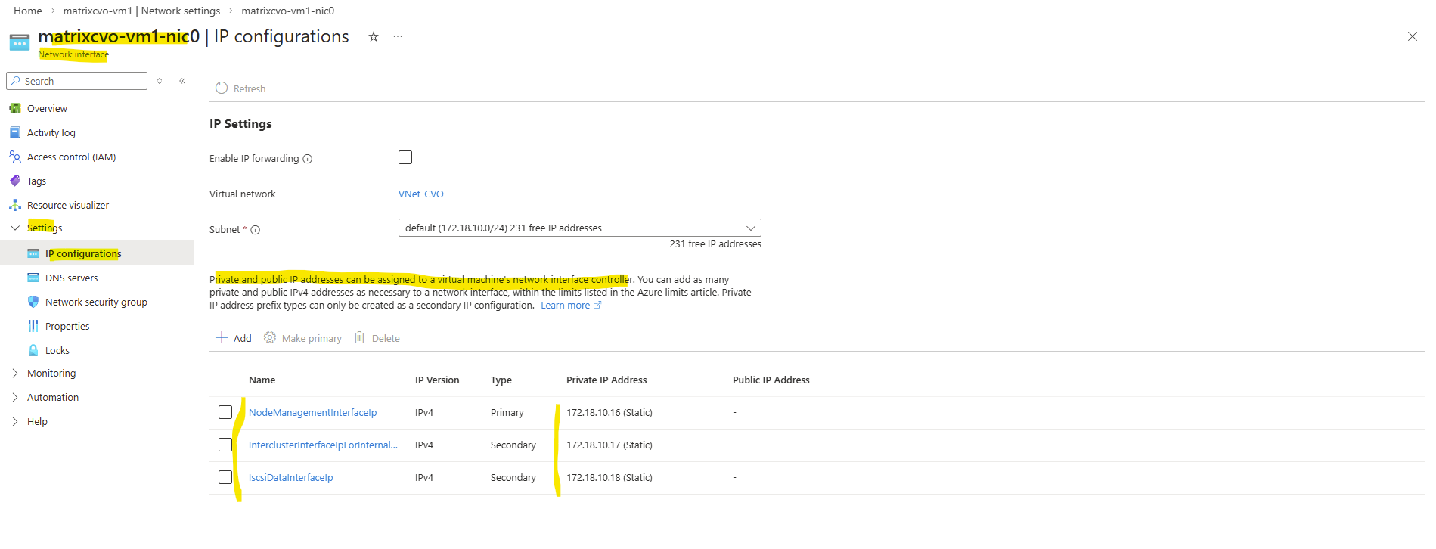Click the Locks padlock icon in sidebar
1436x549 pixels.
coord(33,350)
